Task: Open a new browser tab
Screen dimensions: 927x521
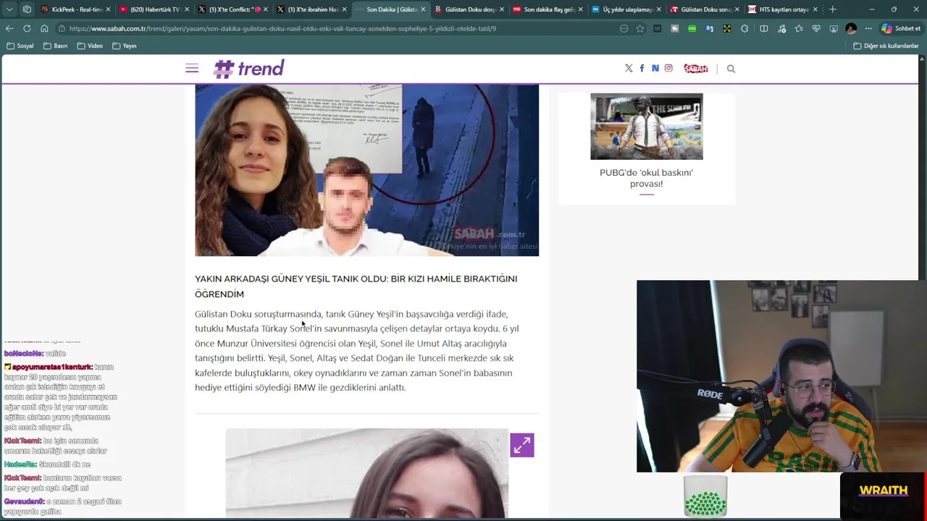Action: pos(833,9)
